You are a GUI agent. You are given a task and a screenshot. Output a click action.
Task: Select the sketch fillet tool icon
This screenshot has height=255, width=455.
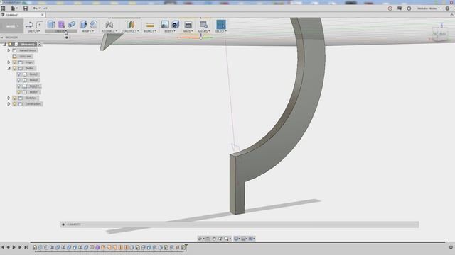pos(39,25)
